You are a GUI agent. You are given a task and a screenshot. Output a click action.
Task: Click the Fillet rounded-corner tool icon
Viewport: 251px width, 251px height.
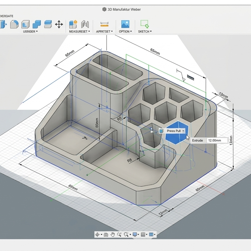coord(14,24)
